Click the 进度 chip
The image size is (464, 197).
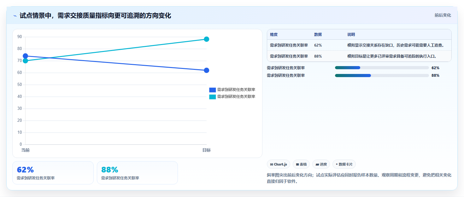[321, 164]
